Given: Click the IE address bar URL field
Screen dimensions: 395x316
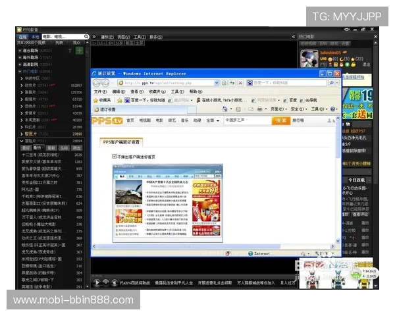Looking at the screenshot, I should [x=166, y=83].
